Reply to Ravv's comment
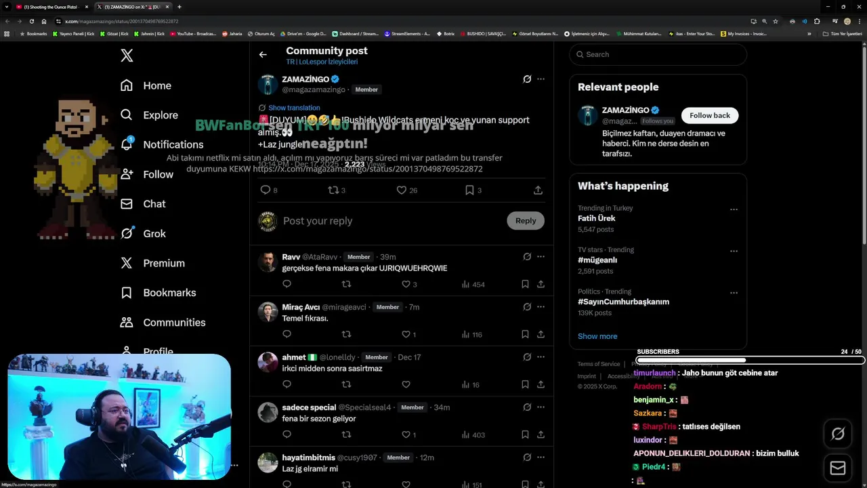Viewport: 867px width, 488px height. click(287, 284)
